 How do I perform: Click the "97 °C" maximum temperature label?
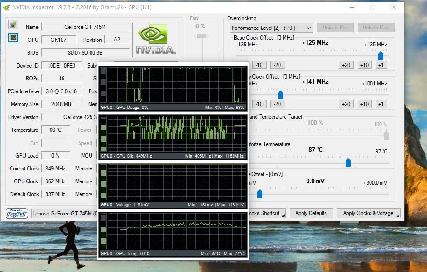(381, 151)
